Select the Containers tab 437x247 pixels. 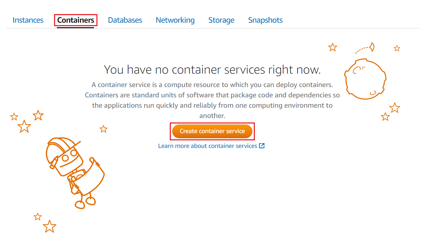[76, 20]
